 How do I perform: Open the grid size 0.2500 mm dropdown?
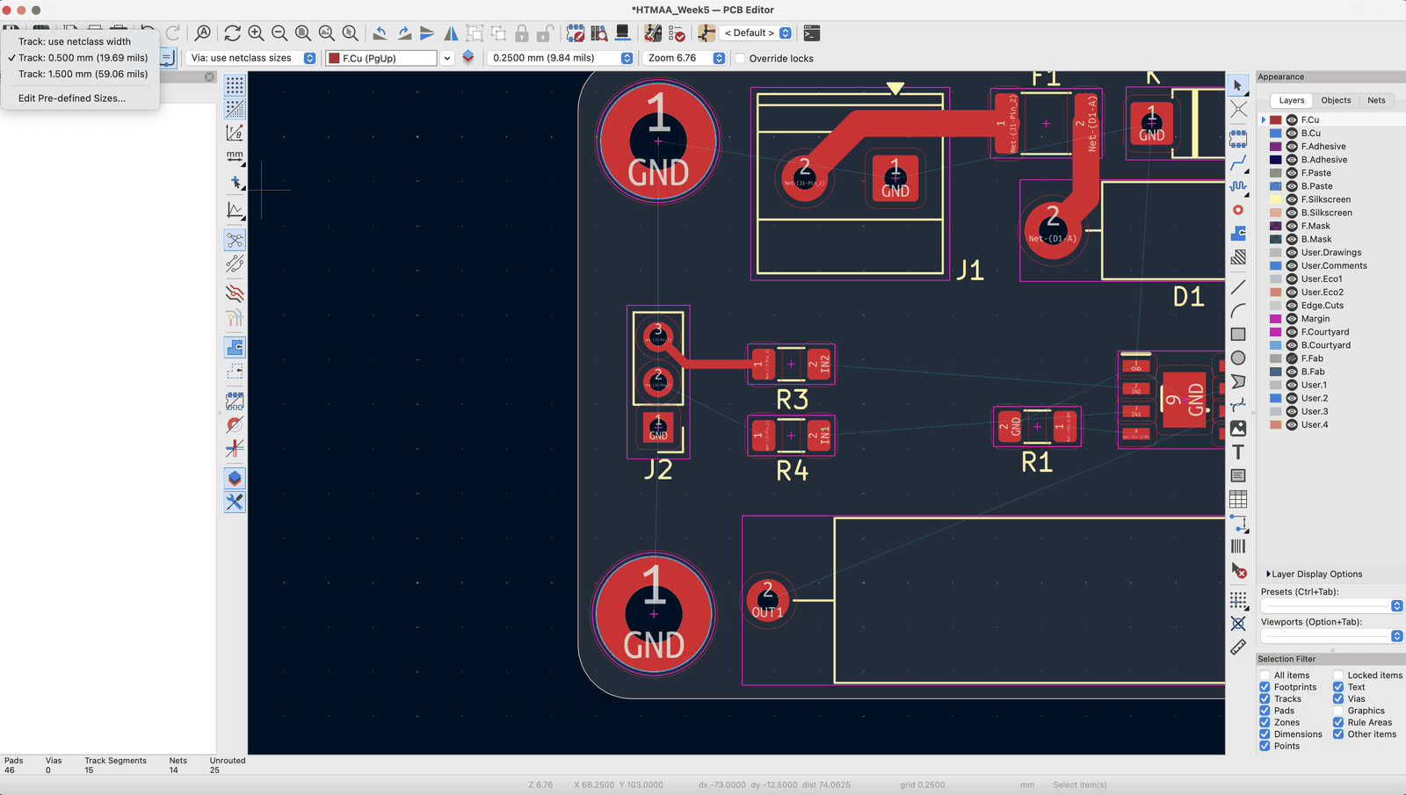(x=561, y=58)
